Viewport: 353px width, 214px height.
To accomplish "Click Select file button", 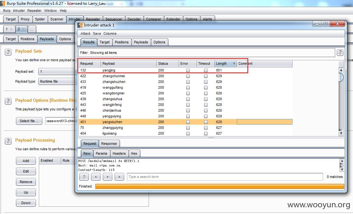I will [x=29, y=121].
